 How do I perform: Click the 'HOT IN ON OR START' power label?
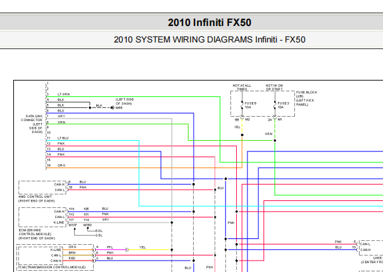(x=274, y=87)
